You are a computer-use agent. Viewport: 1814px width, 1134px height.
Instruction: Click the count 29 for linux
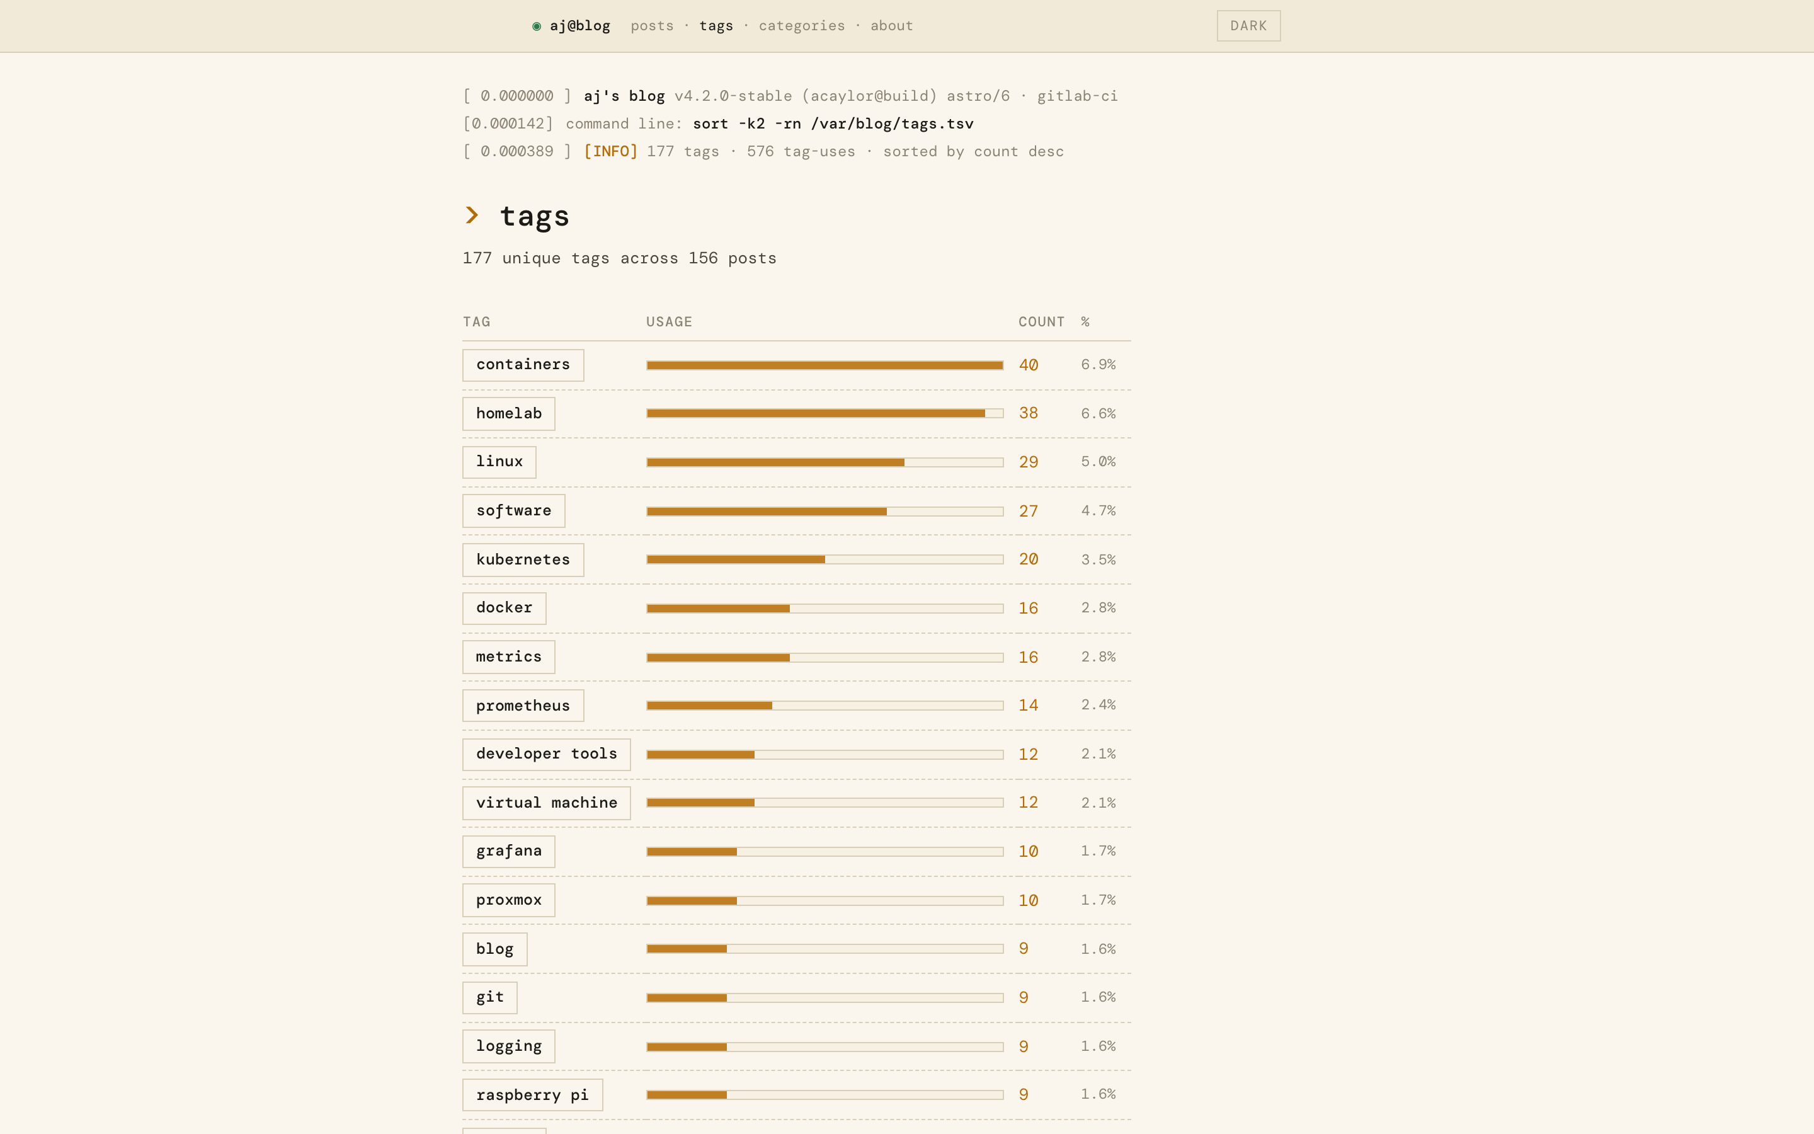(1028, 462)
